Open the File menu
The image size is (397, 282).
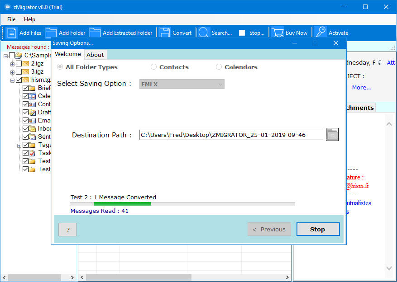coord(11,19)
